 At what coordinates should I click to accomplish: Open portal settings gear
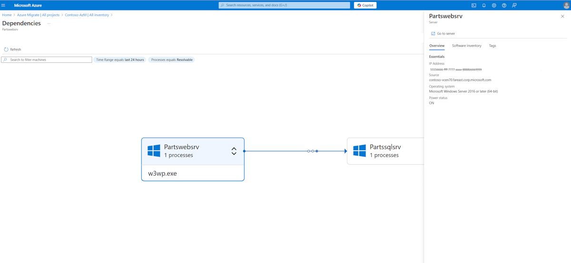(494, 5)
